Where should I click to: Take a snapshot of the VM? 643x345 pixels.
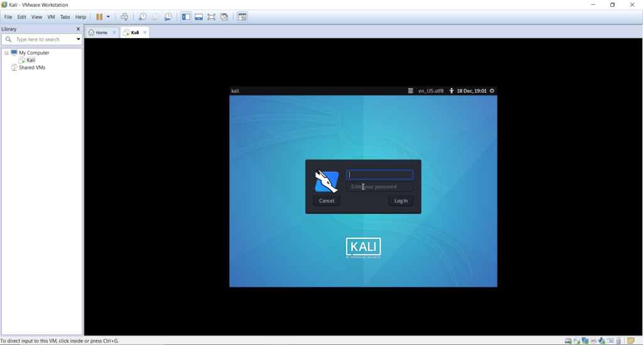(143, 17)
